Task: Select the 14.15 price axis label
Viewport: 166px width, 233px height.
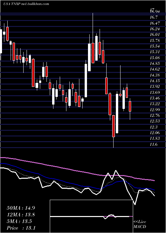Action: pos(155,81)
